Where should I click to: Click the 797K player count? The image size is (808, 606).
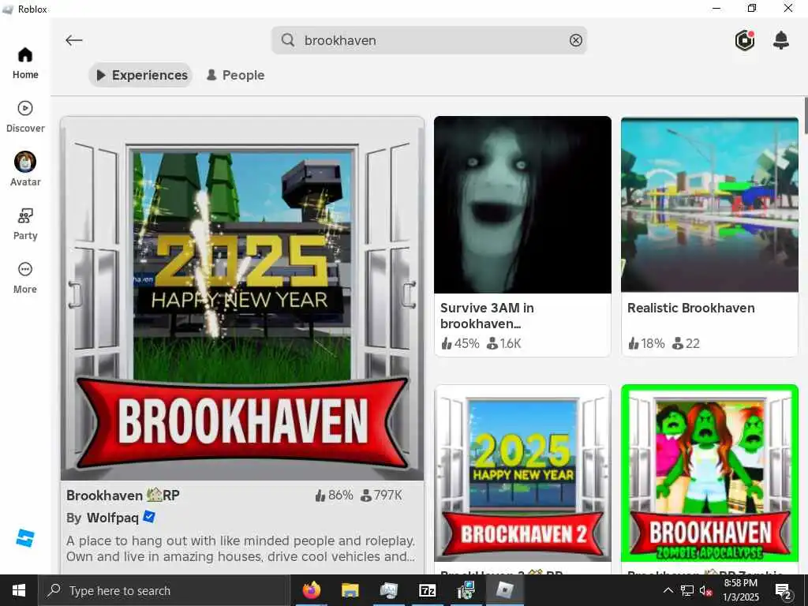381,496
